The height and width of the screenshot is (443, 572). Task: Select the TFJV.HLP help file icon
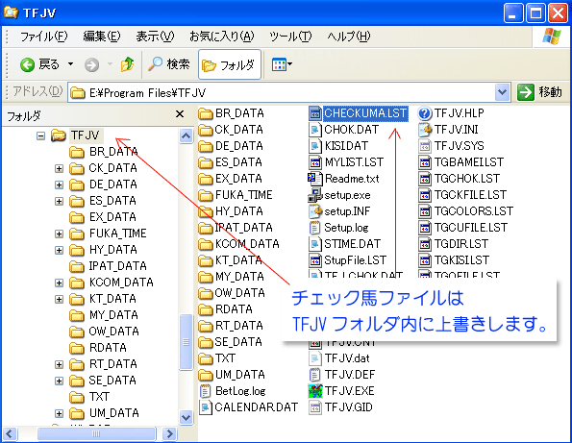click(425, 113)
